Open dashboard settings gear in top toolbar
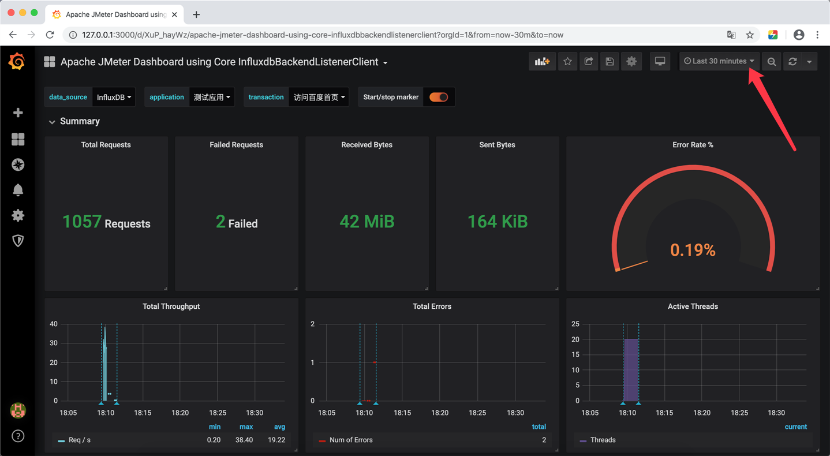This screenshot has height=456, width=830. (x=631, y=61)
